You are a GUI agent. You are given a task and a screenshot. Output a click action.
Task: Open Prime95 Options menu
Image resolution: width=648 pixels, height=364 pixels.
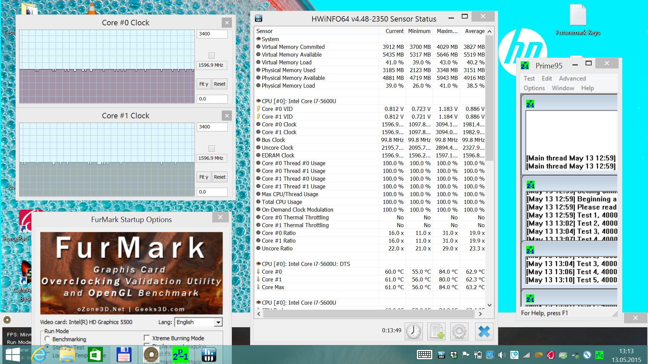coord(534,88)
